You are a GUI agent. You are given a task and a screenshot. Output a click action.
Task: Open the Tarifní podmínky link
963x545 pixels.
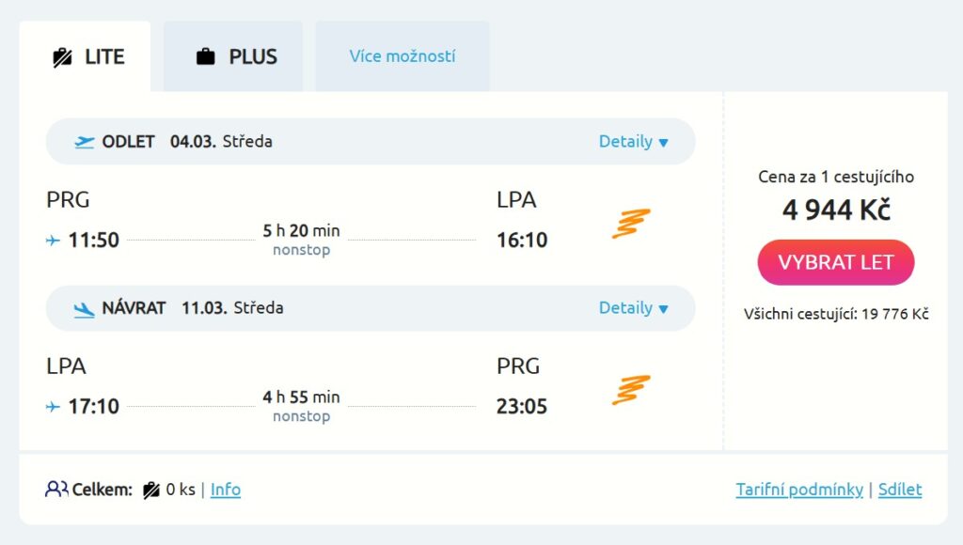tap(799, 490)
